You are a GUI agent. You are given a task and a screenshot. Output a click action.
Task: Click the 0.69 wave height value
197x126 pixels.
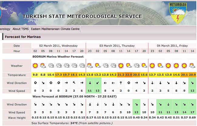[192, 118]
